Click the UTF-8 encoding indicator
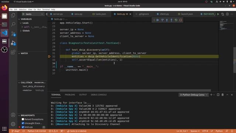Screen dimensions: 236x133 point(205,131)
